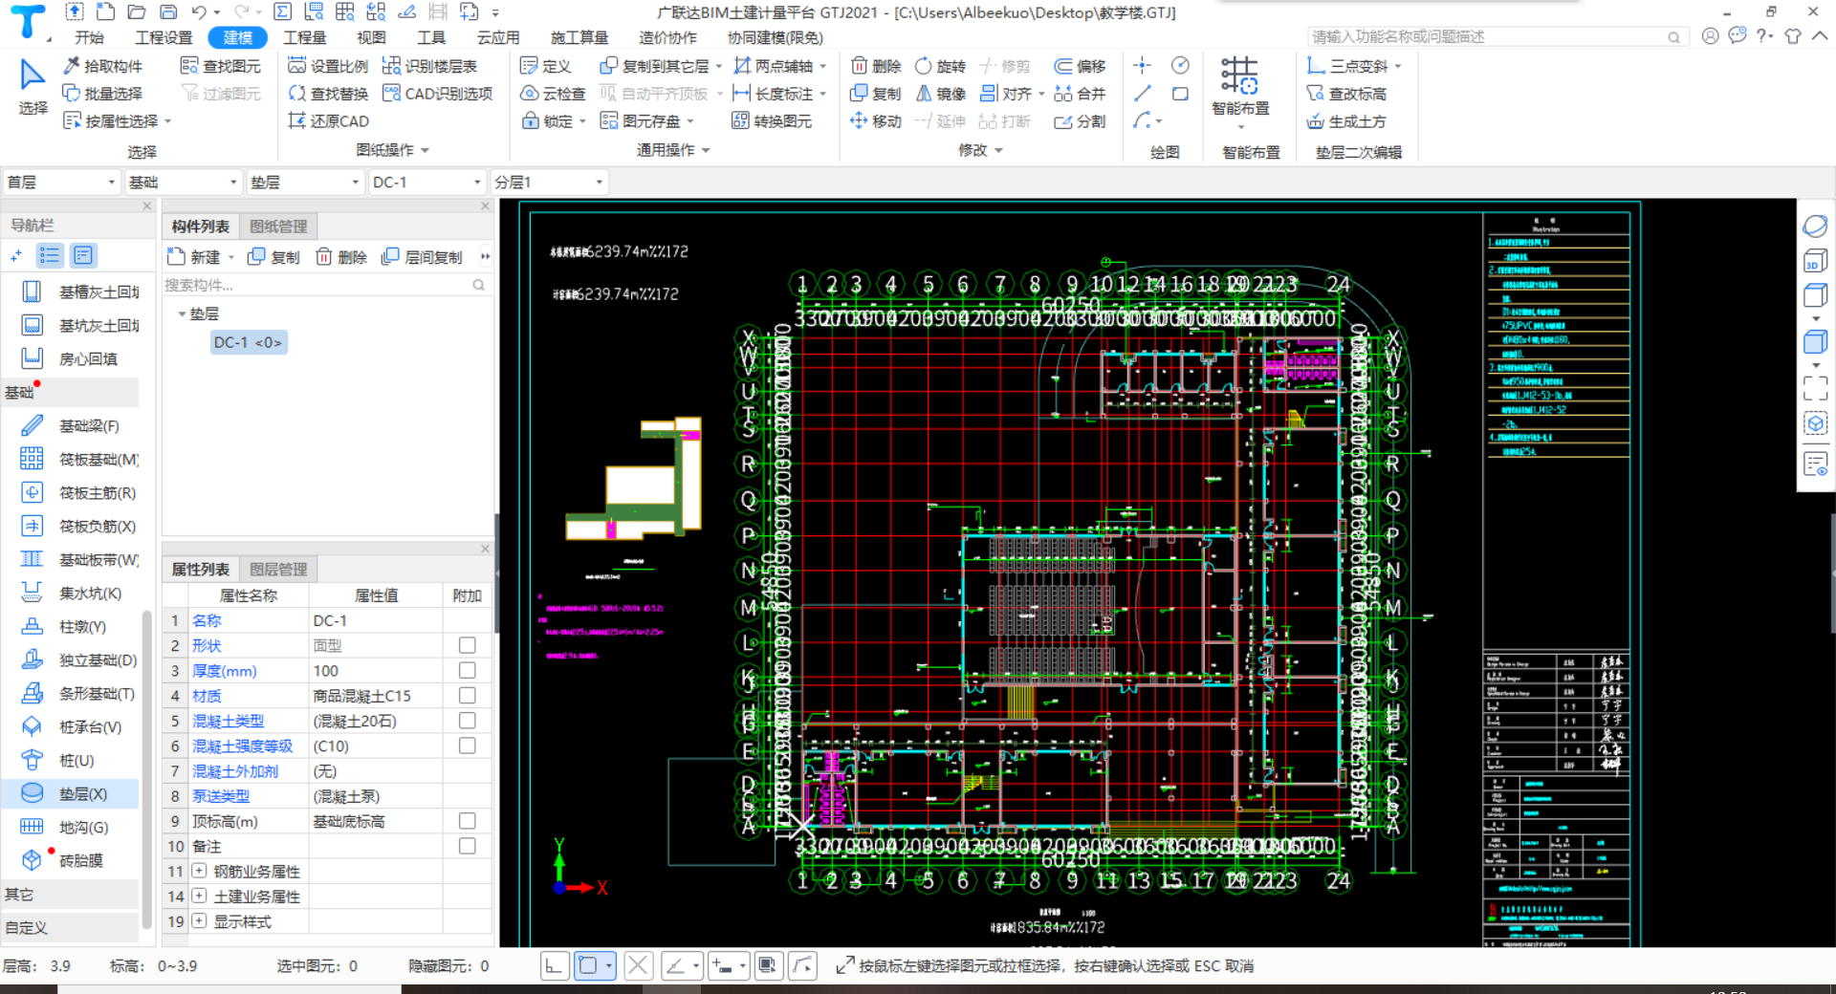Switch to 图纸管理 tab
The image size is (1836, 994).
click(278, 226)
